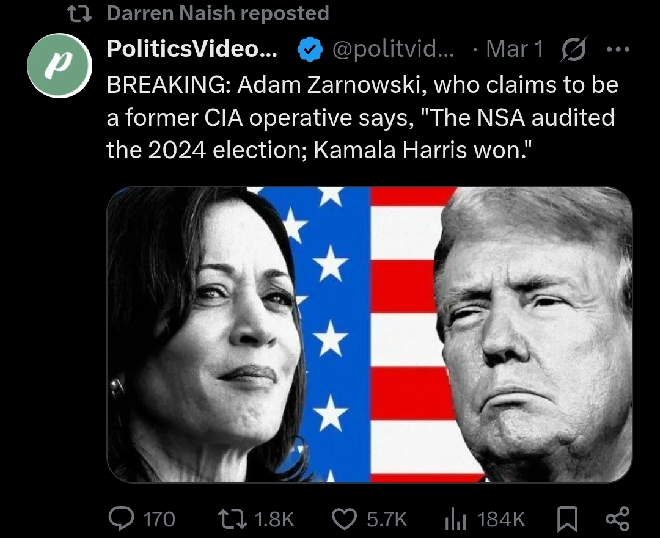Click the Mar 1 post timestamp
Image resolution: width=660 pixels, height=538 pixels.
pyautogui.click(x=515, y=49)
